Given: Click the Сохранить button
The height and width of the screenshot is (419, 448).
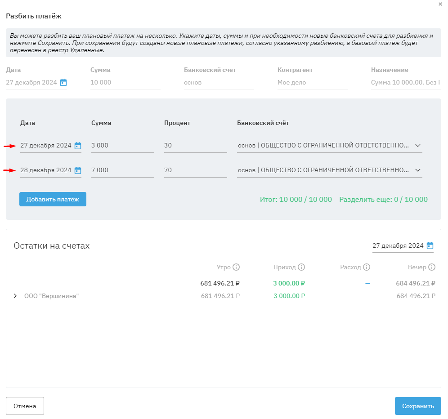Looking at the screenshot, I should click(x=418, y=406).
